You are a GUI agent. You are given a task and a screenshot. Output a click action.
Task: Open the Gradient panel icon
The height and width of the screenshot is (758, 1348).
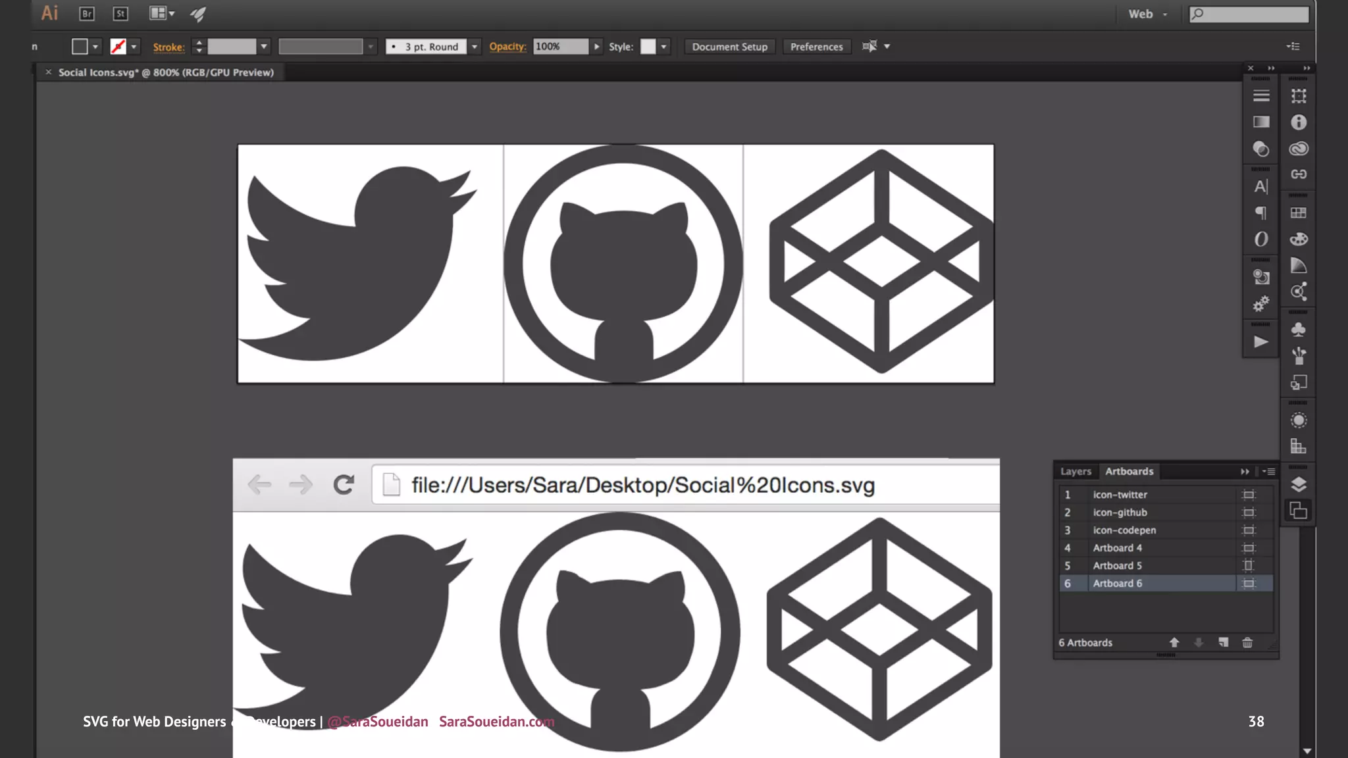point(1261,122)
